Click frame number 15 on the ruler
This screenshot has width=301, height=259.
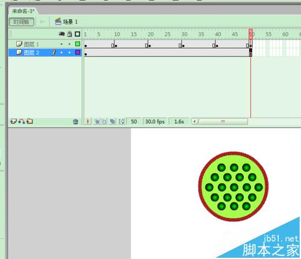(x=134, y=34)
